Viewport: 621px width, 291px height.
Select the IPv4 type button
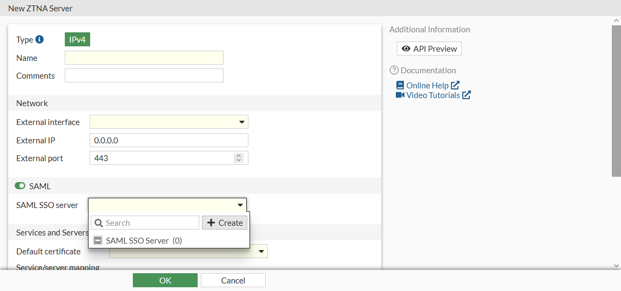tap(78, 39)
